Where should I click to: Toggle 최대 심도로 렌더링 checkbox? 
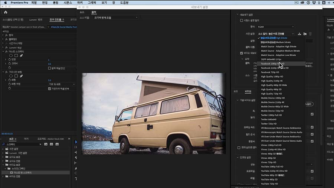coord(239,148)
